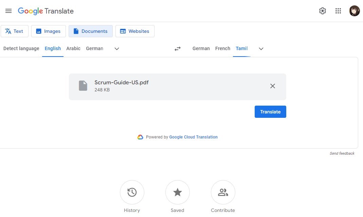The height and width of the screenshot is (217, 363).
Task: Click Send feedback link
Action: (342, 153)
